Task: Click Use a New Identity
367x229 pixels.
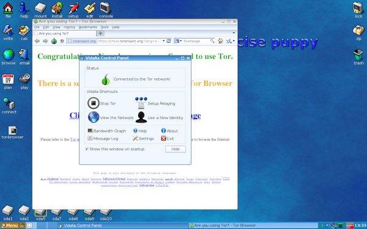Action: pos(159,117)
